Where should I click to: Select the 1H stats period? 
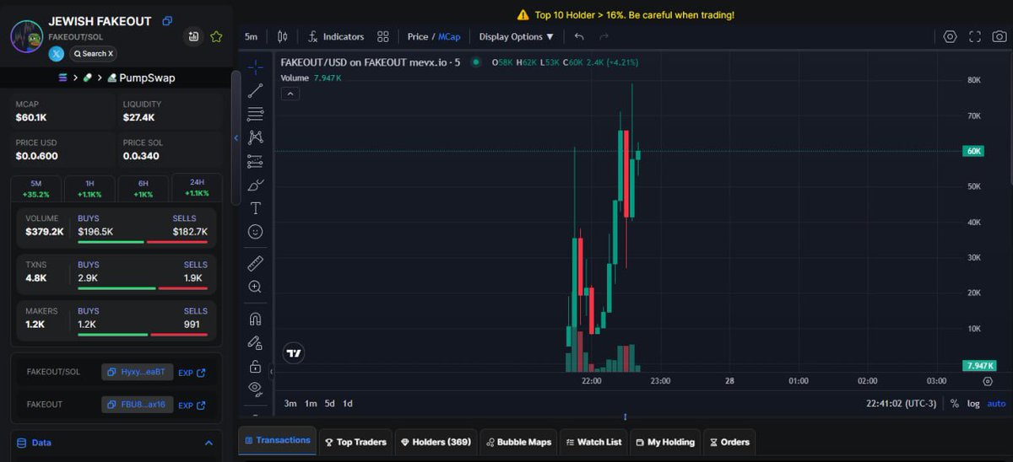(89, 188)
